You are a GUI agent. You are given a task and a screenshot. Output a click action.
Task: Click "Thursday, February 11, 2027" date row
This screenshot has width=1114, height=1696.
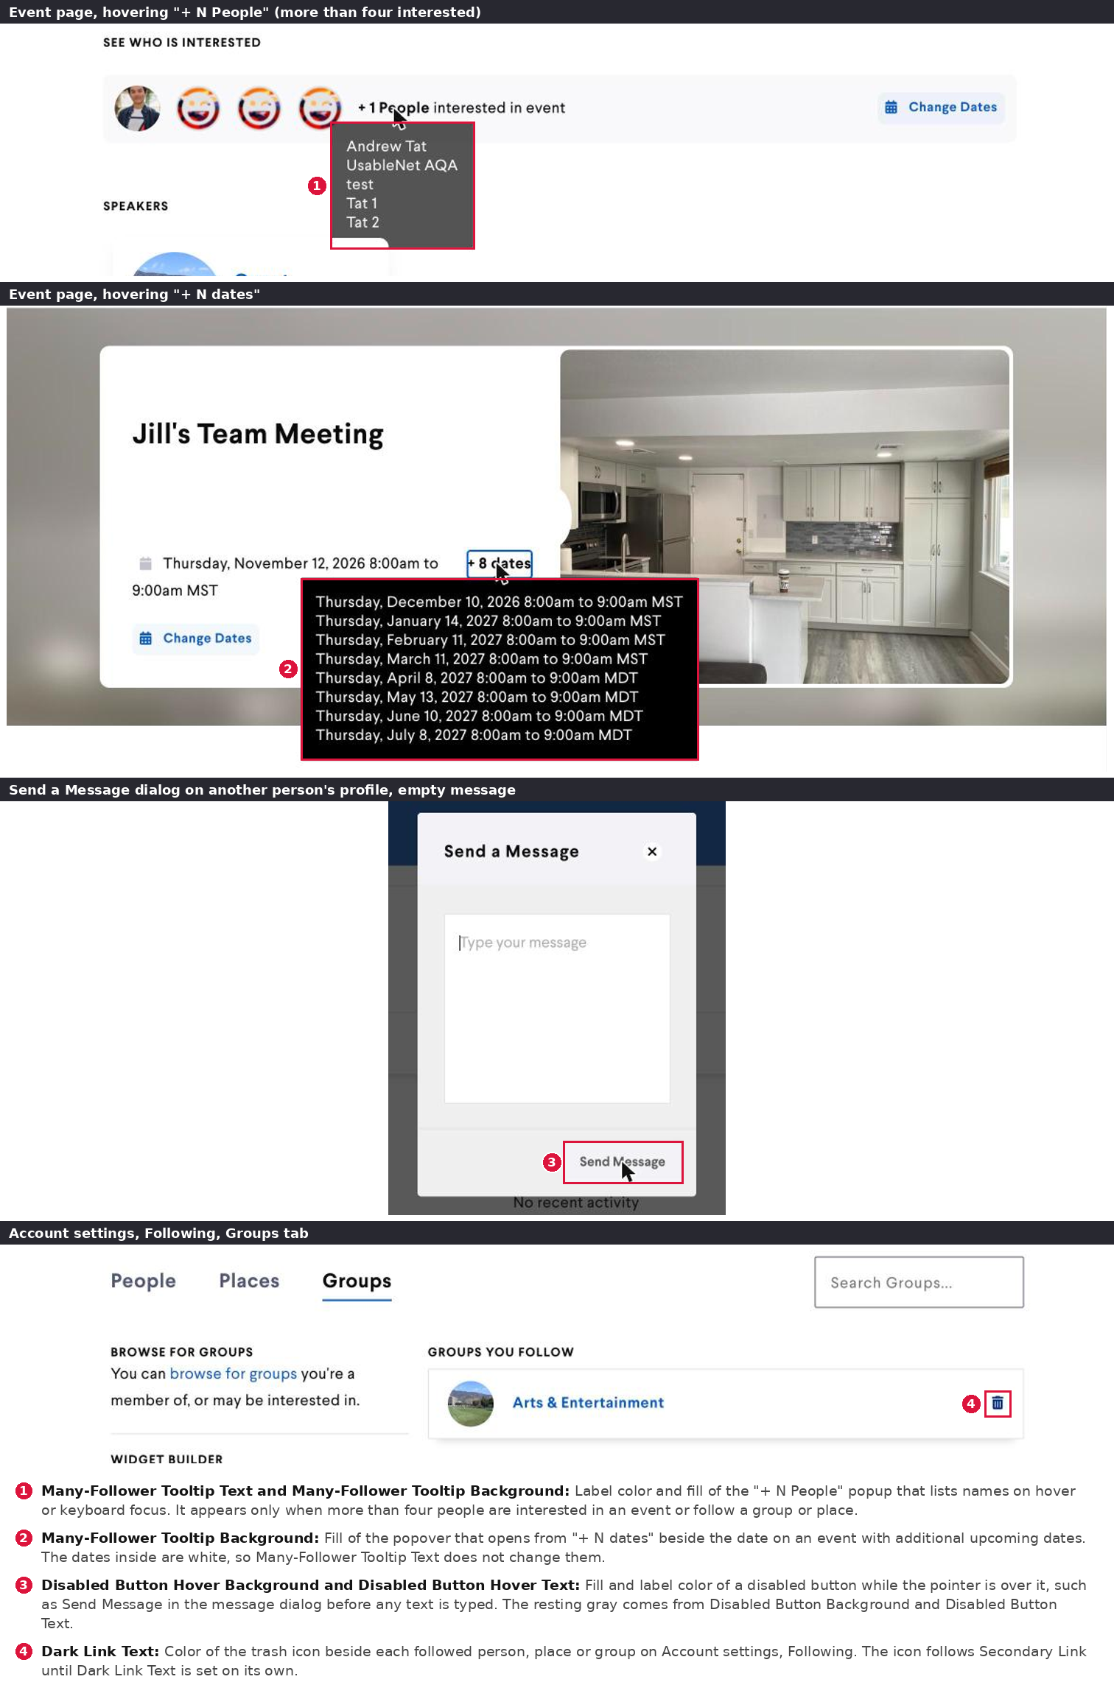coord(490,640)
